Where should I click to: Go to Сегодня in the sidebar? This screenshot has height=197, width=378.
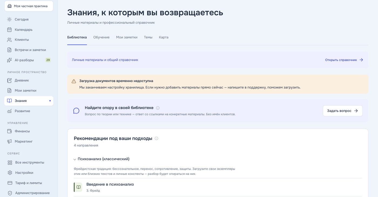tap(29, 19)
